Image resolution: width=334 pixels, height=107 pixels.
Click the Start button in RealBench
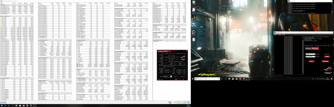[311, 61]
